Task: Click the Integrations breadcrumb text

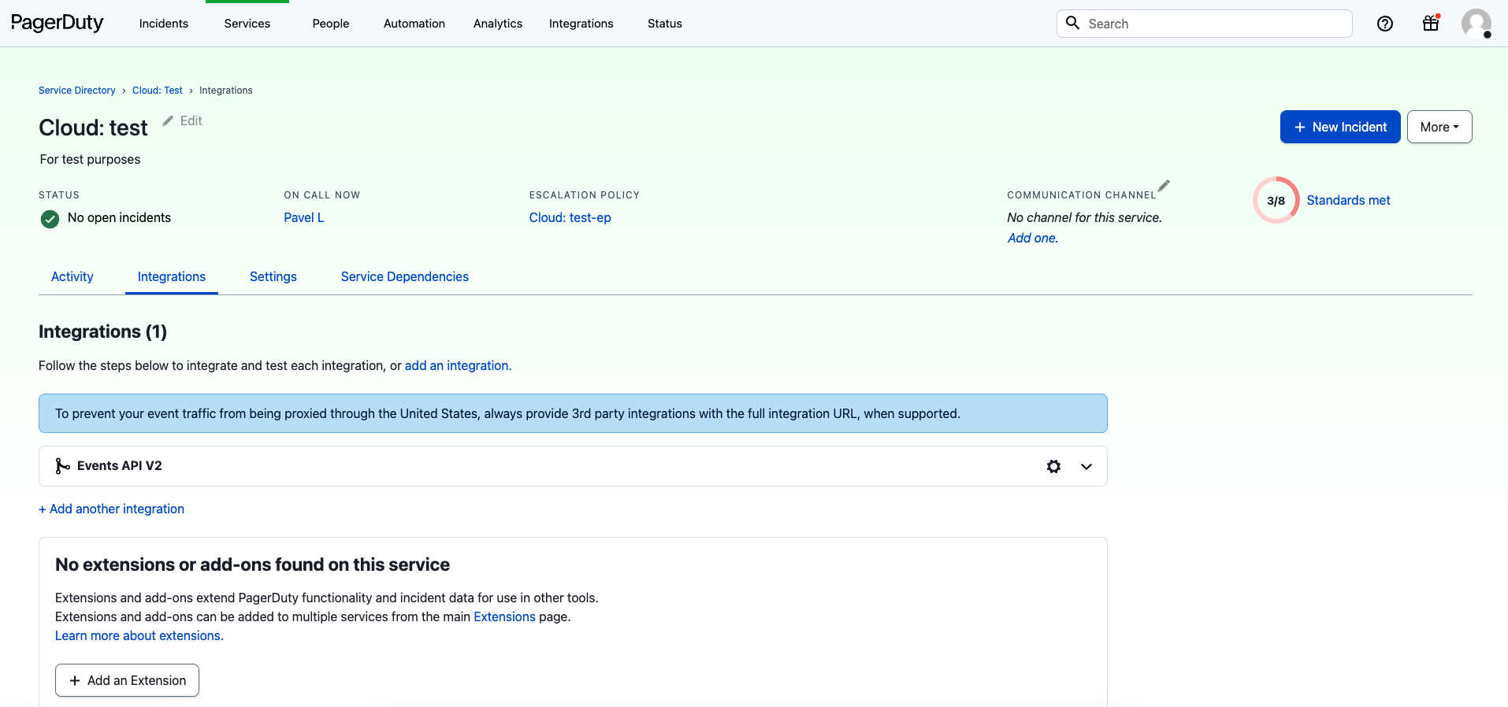Action: (226, 91)
